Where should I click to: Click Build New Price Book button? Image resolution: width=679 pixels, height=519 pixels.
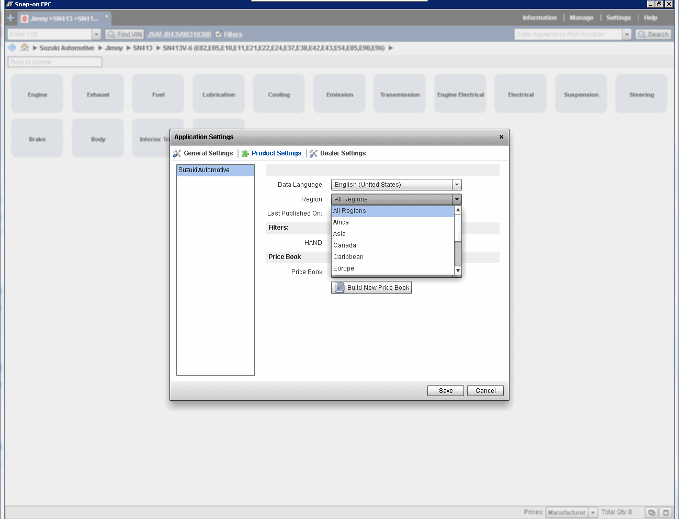(371, 288)
